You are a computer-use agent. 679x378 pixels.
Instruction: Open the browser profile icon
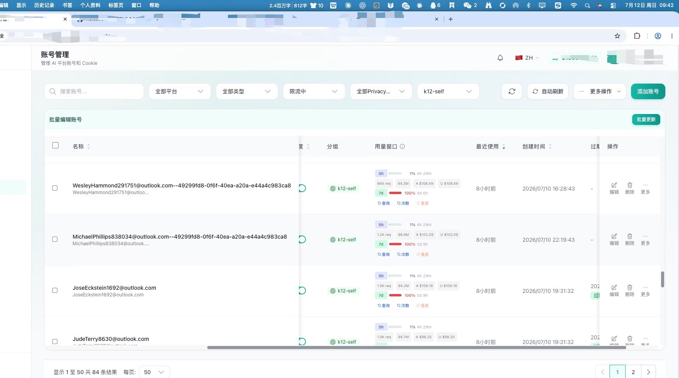coord(658,36)
